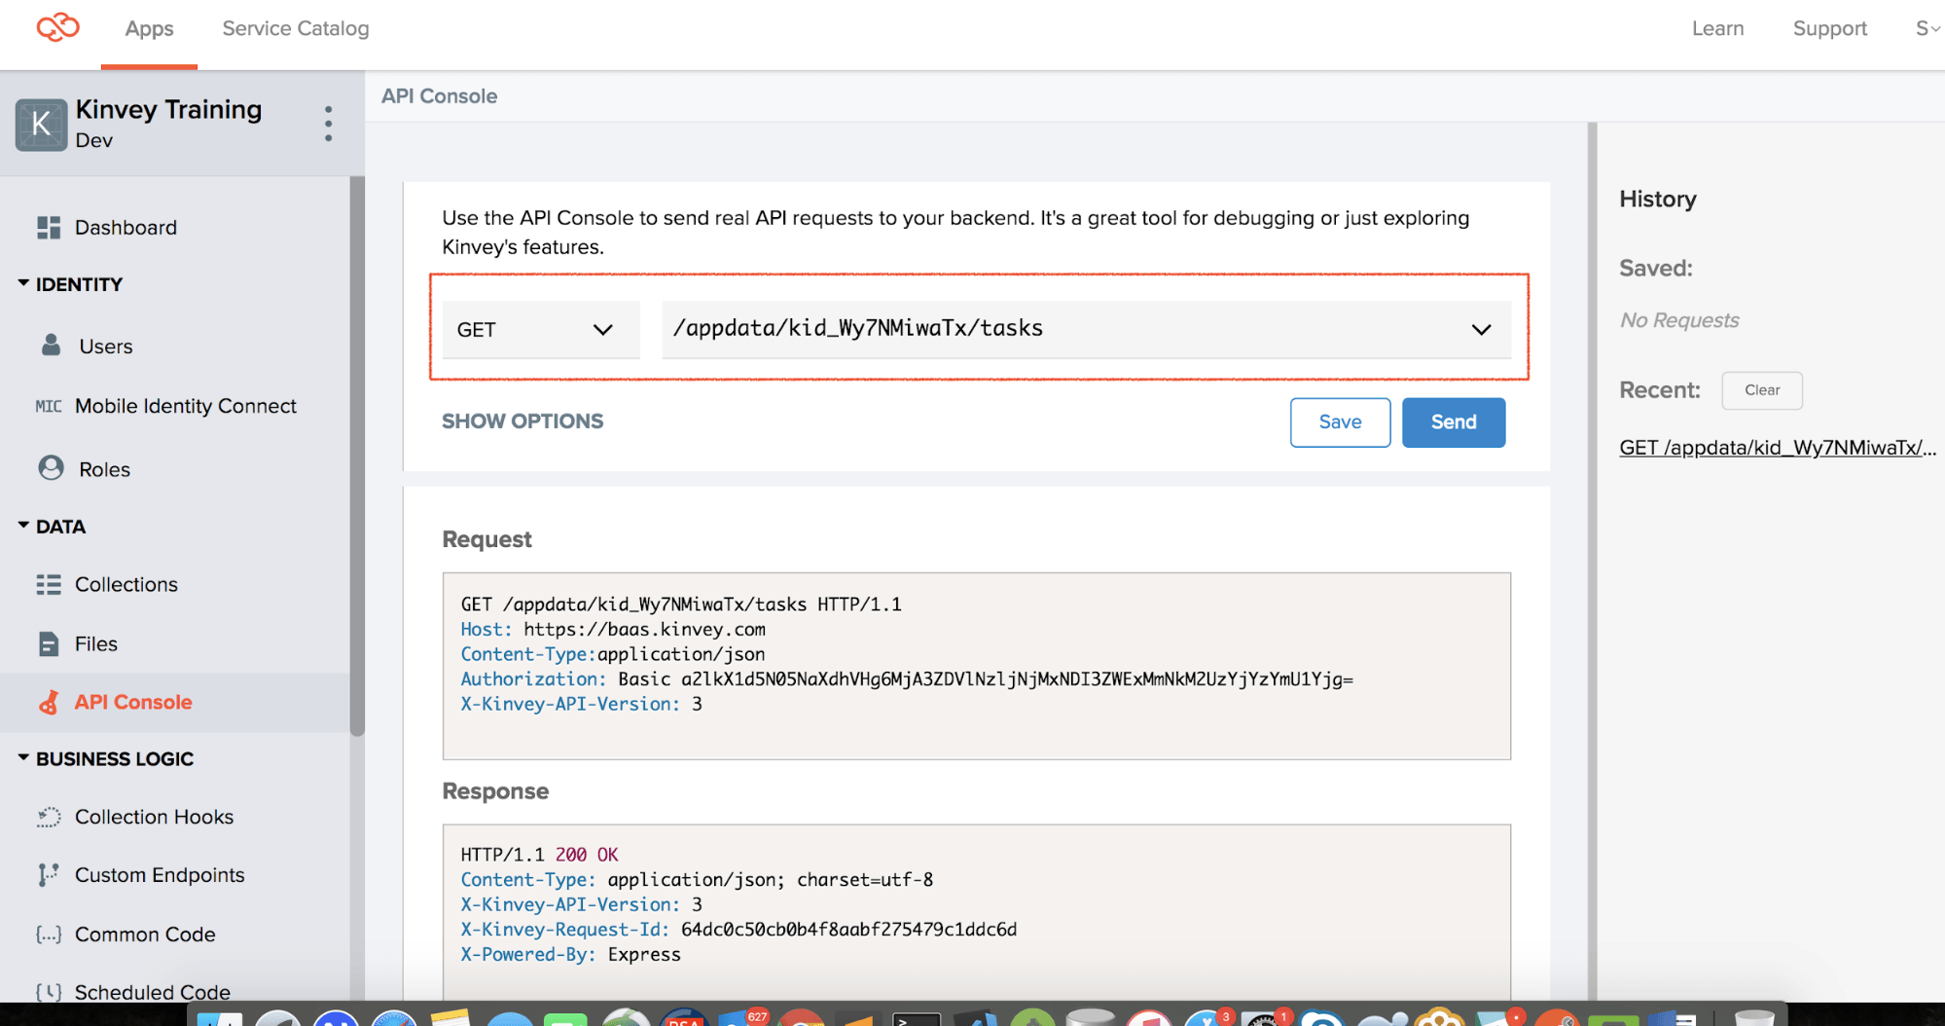The height and width of the screenshot is (1026, 1945).
Task: Collapse the IDENTITY section
Action: tap(23, 283)
